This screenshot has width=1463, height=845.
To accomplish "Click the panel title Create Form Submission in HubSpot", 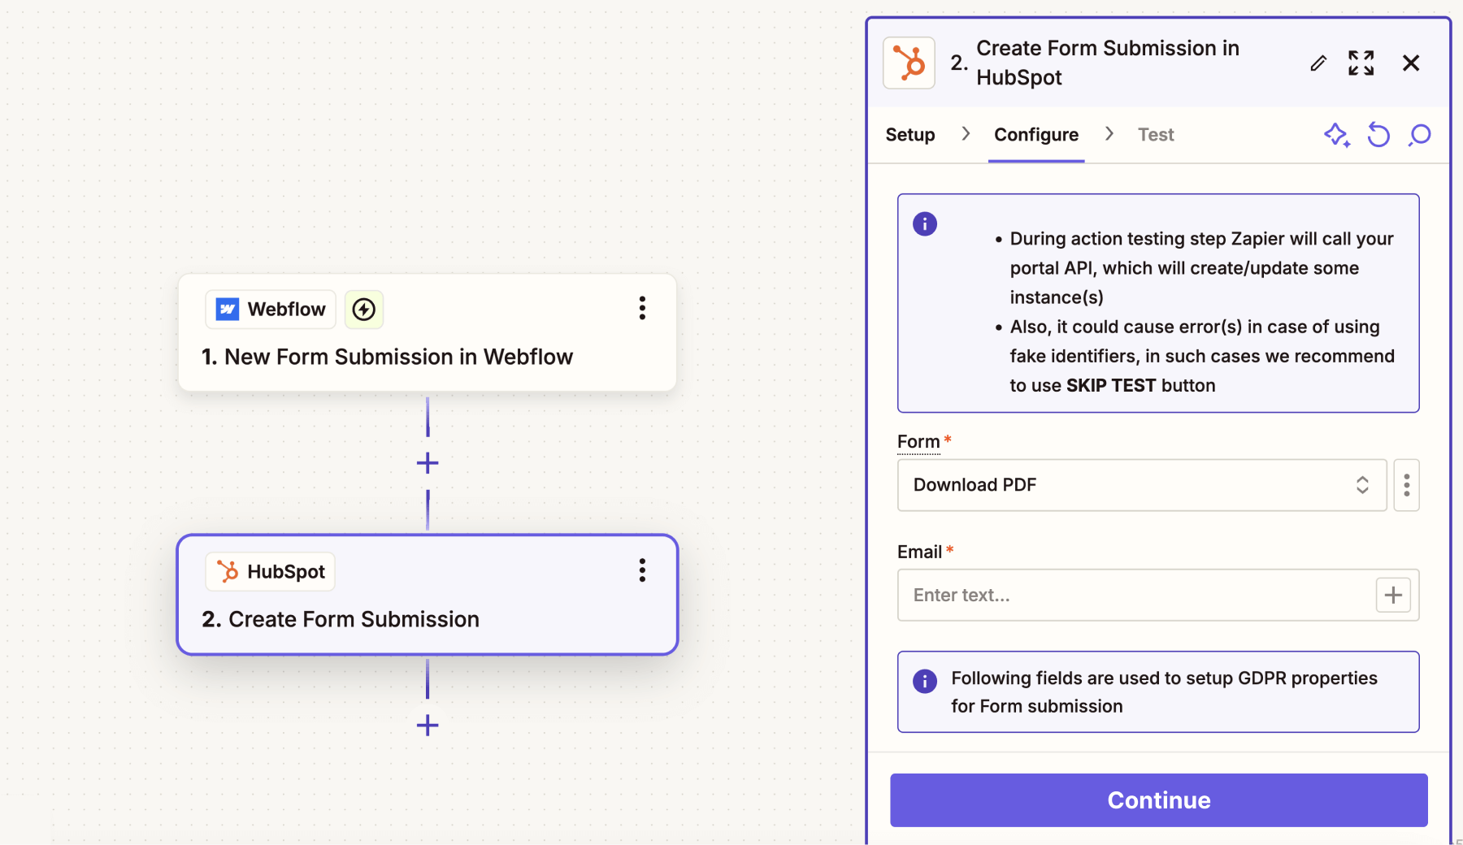I will (1108, 63).
